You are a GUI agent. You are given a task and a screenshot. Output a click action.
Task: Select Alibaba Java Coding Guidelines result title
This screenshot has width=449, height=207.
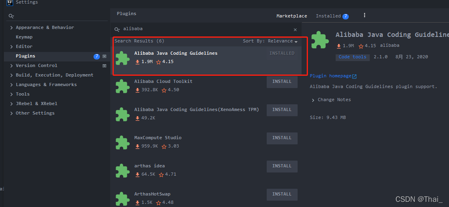click(176, 53)
